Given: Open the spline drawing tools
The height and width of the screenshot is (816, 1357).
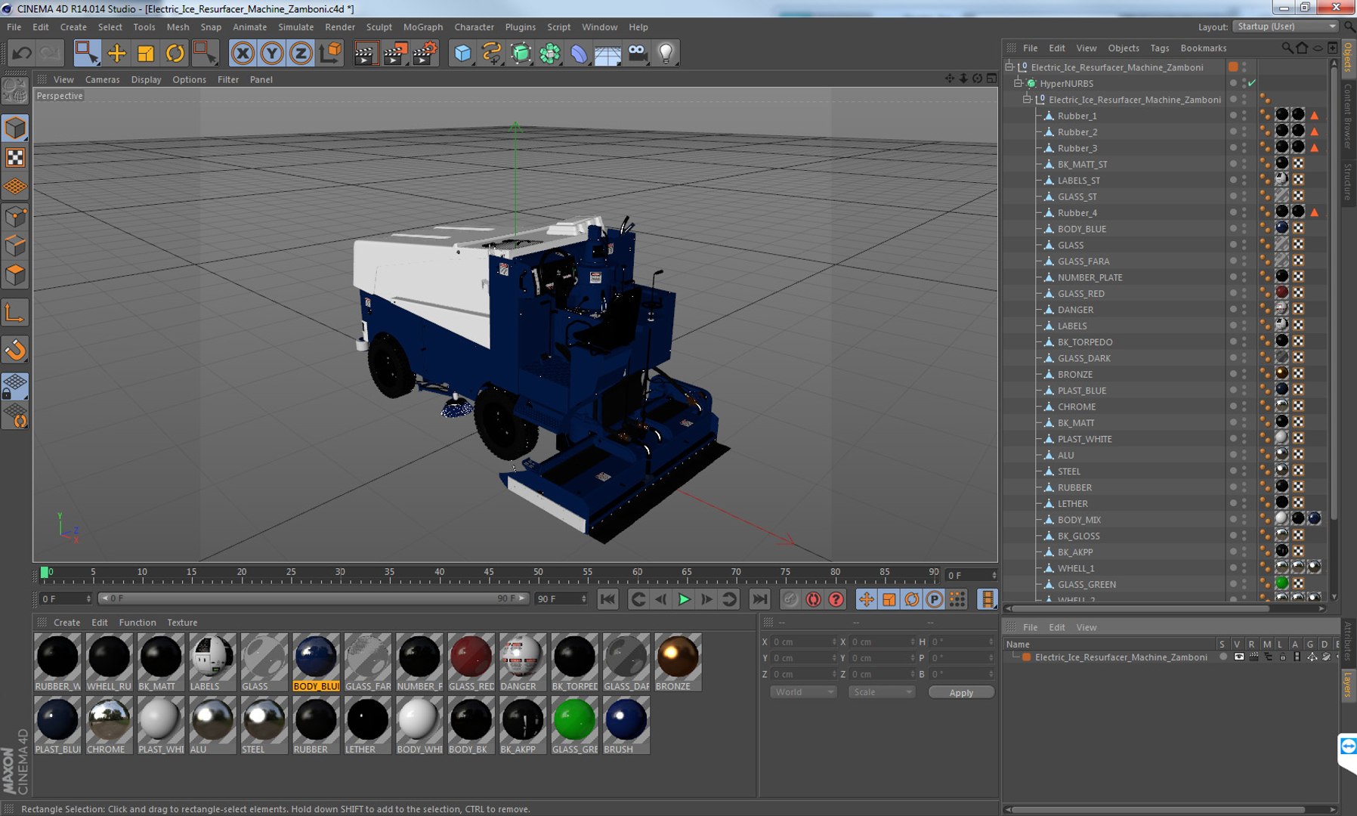Looking at the screenshot, I should [x=492, y=53].
